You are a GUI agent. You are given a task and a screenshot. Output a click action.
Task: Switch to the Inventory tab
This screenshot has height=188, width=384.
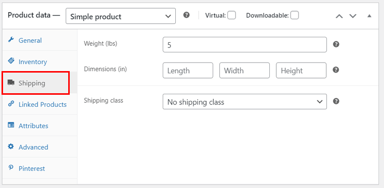point(40,61)
